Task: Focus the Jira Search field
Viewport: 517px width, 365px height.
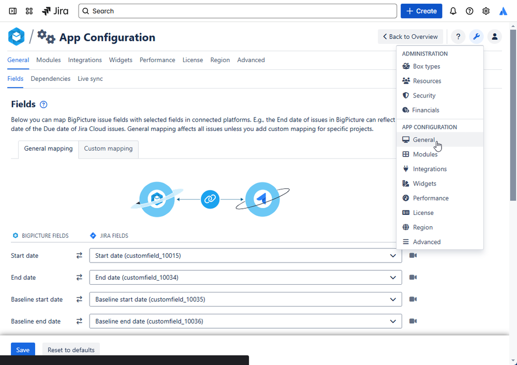Action: click(x=238, y=11)
